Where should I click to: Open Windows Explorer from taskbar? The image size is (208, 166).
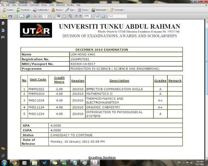point(34,163)
